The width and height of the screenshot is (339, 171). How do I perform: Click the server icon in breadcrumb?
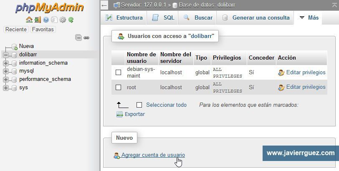click(117, 5)
